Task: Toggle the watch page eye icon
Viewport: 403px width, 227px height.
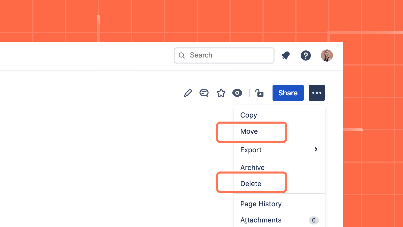Action: pos(237,93)
